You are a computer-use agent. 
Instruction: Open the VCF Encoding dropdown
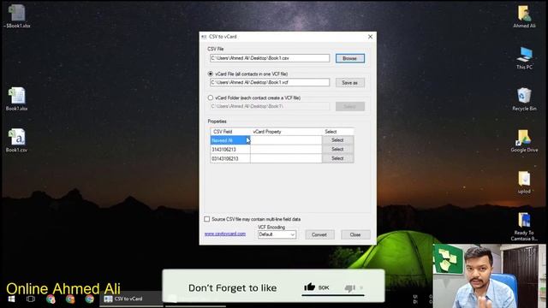[277, 234]
